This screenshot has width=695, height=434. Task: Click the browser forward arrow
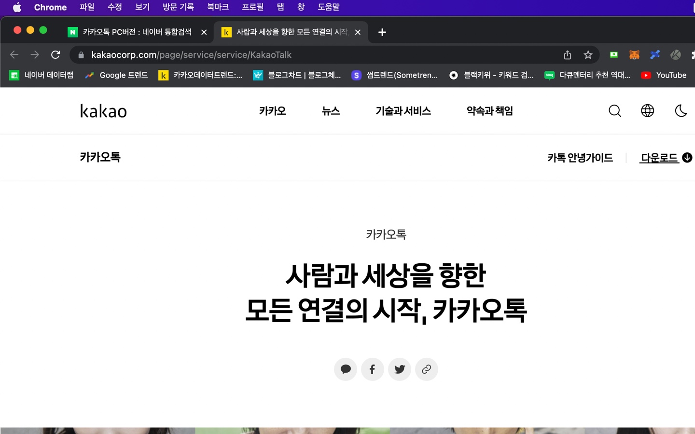[35, 54]
